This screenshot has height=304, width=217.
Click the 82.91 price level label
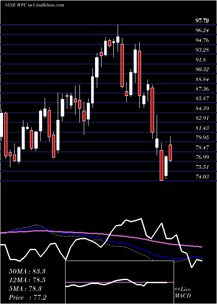tap(202, 118)
